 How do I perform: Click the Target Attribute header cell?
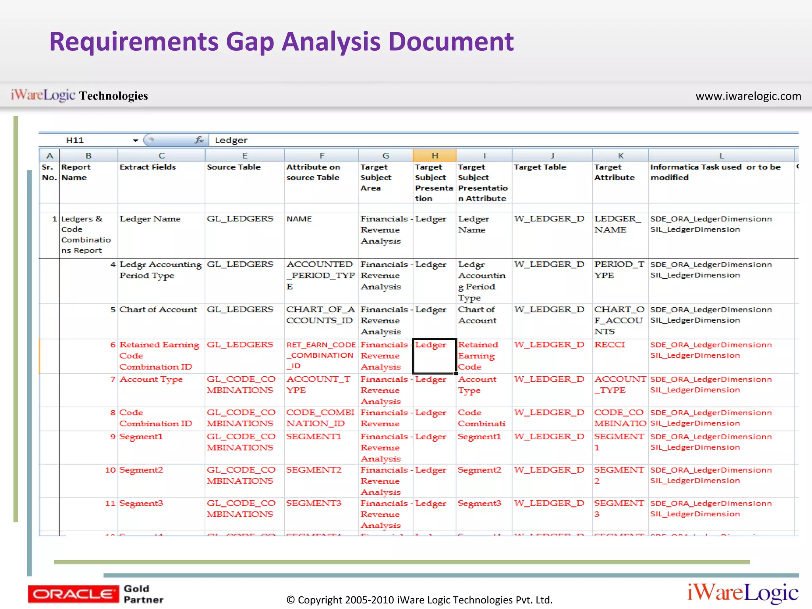(x=620, y=182)
